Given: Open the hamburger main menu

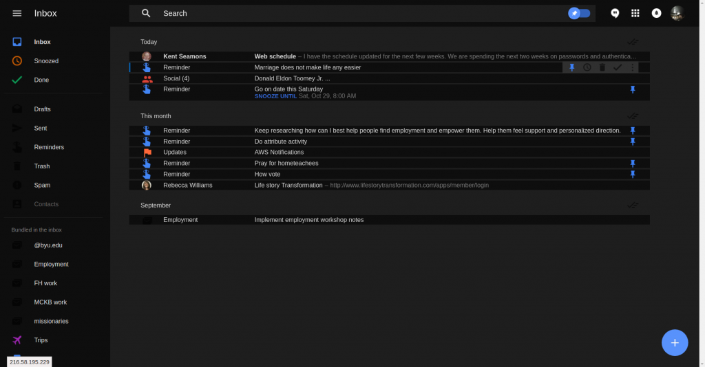Looking at the screenshot, I should pyautogui.click(x=17, y=14).
